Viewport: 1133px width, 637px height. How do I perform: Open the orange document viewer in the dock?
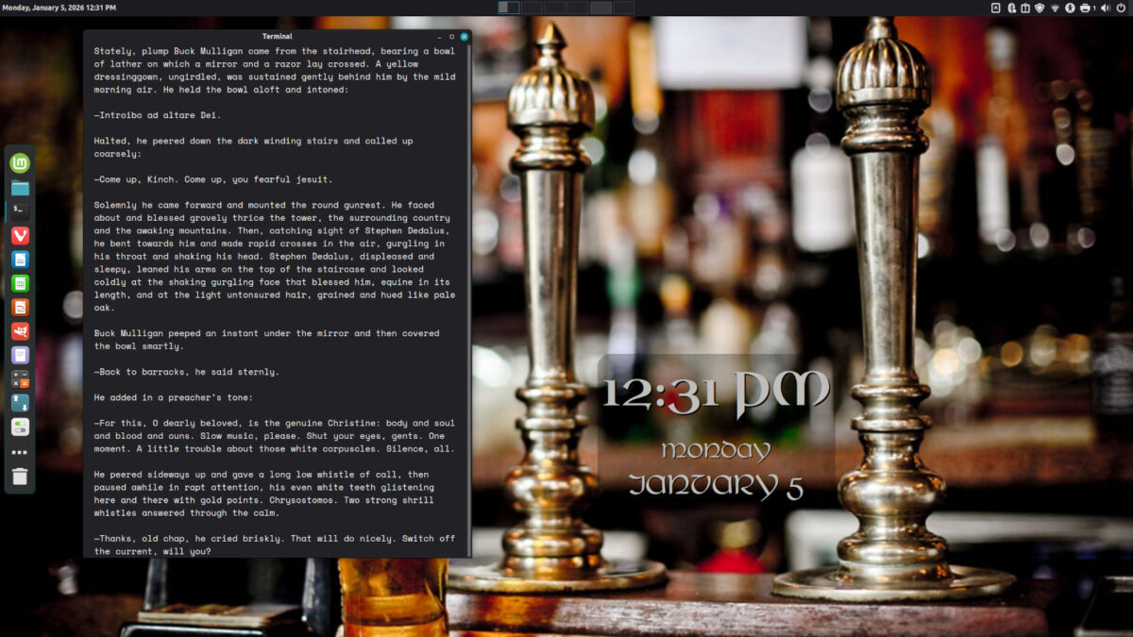click(17, 307)
